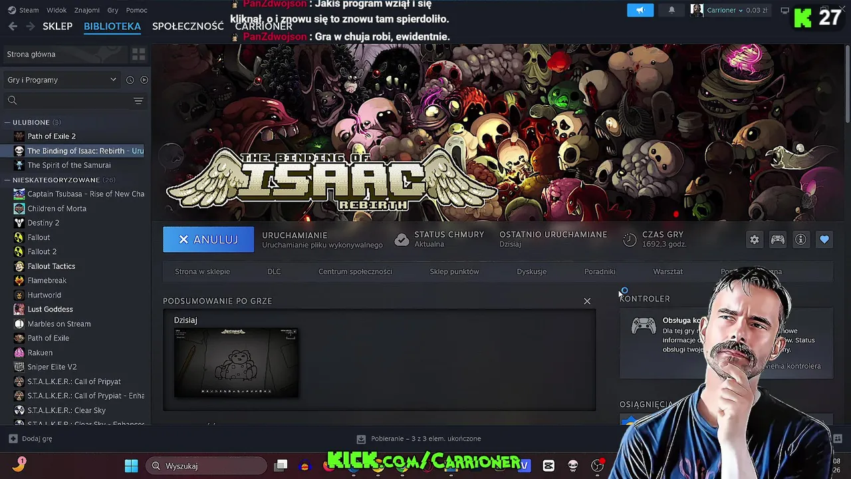Select Captain Tsubasa in the library
Viewport: 851px width, 479px height.
86,194
